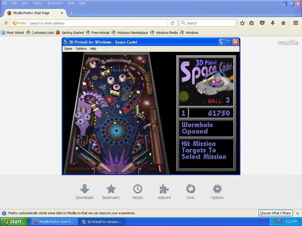Image resolution: width=302 pixels, height=226 pixels.
Task: Click the Choose What I Share button
Action: point(276,213)
